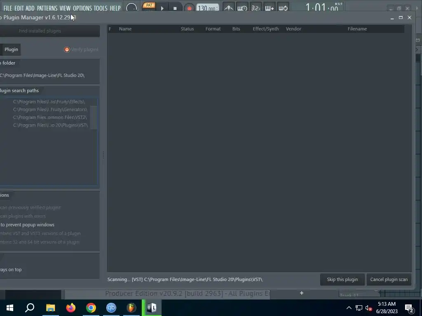Open the FILE menu in FL Studio

pyautogui.click(x=8, y=8)
